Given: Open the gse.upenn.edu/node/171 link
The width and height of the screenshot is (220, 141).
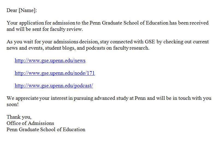Looking at the screenshot, I should (55, 73).
